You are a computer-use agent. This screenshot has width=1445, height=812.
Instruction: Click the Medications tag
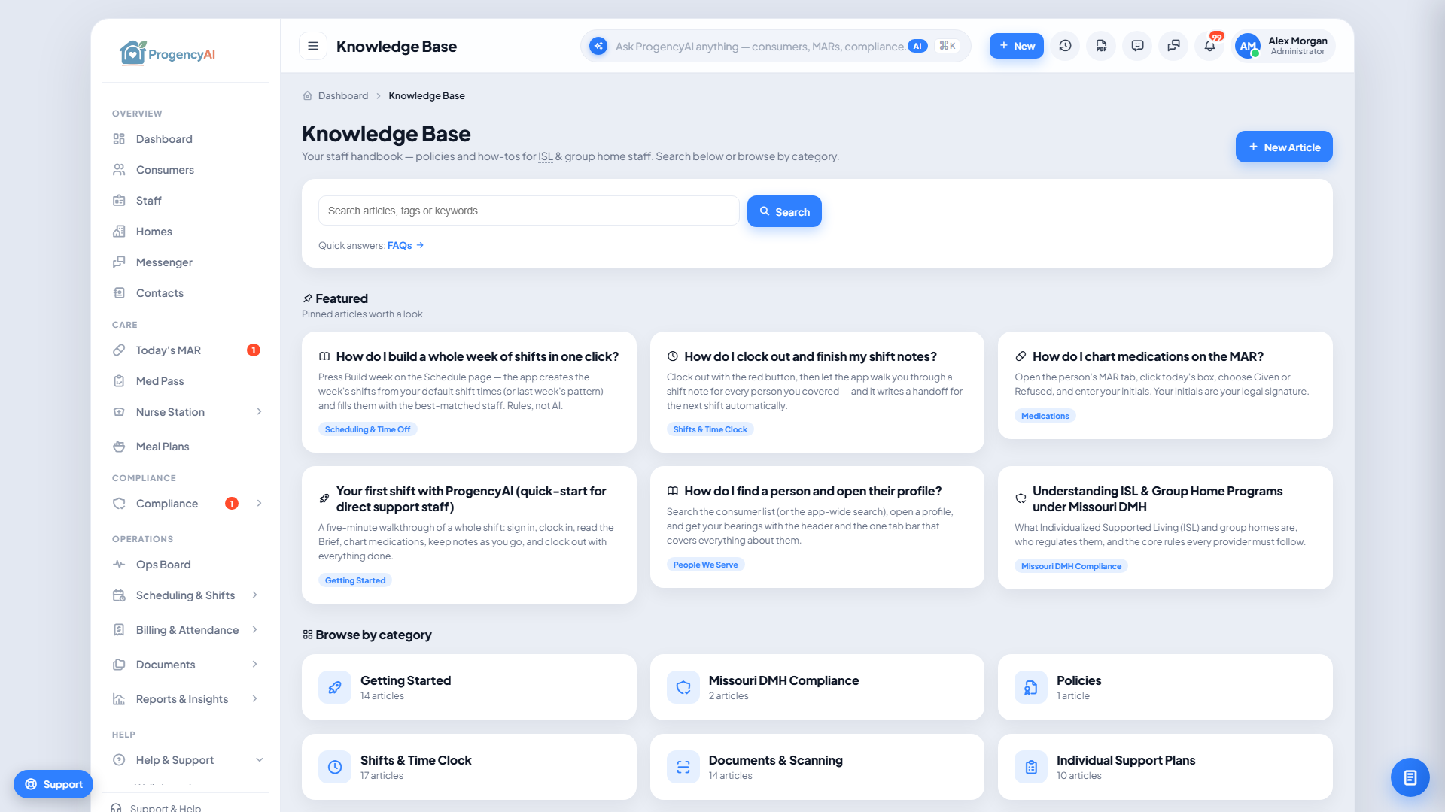click(1045, 416)
